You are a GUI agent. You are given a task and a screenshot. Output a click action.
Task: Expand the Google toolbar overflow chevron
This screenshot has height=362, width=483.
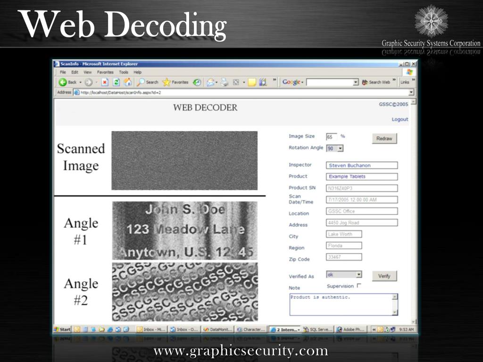point(394,80)
